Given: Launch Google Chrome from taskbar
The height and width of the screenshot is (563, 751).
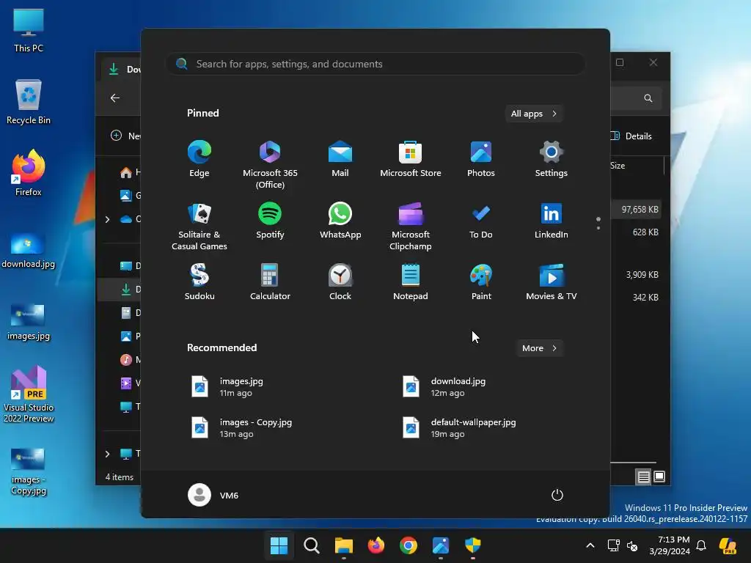Looking at the screenshot, I should 408,545.
